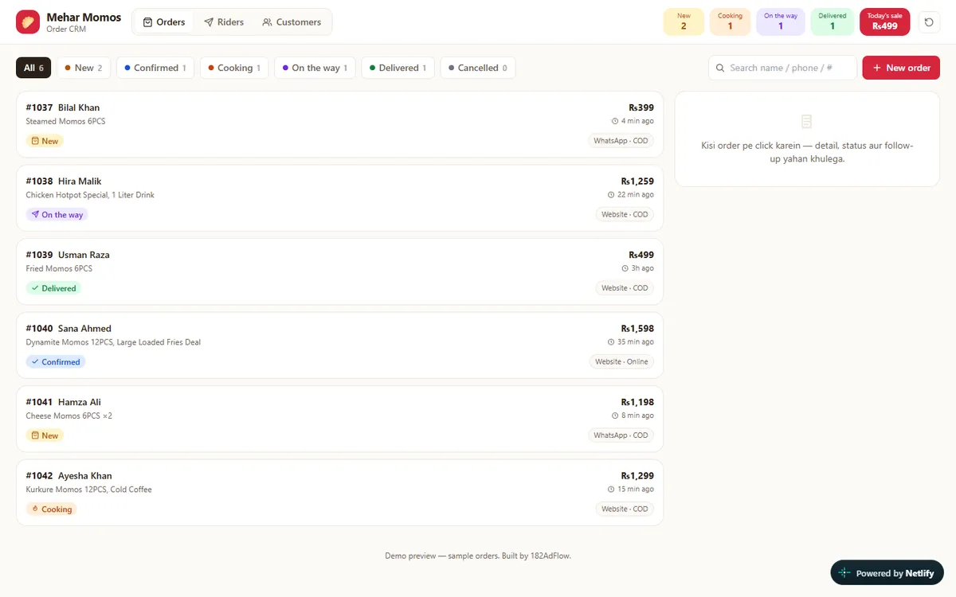
Task: Click Website · Online tag on order #1040
Action: pyautogui.click(x=621, y=362)
